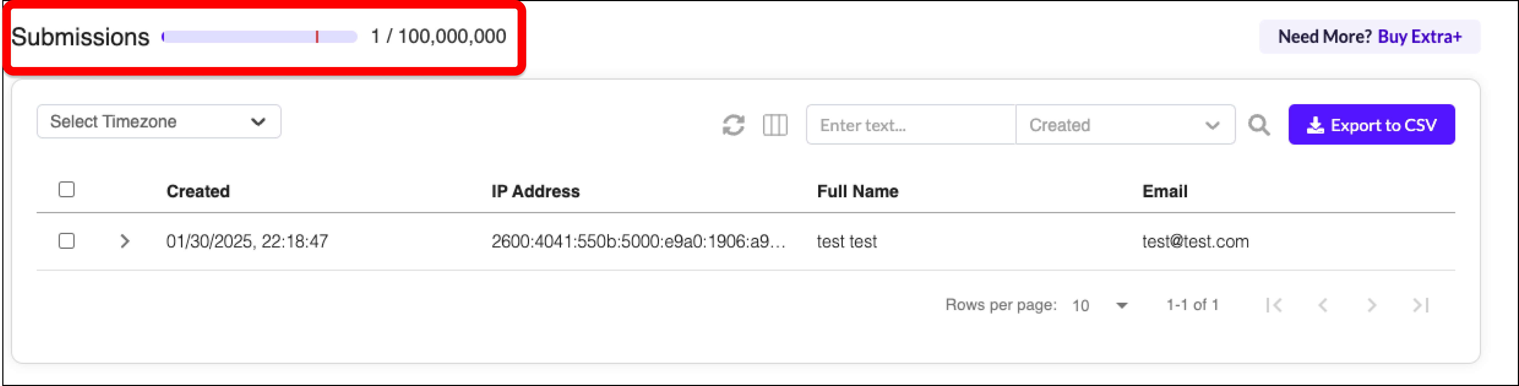Click the download icon on Export to CSV

pos(1315,125)
